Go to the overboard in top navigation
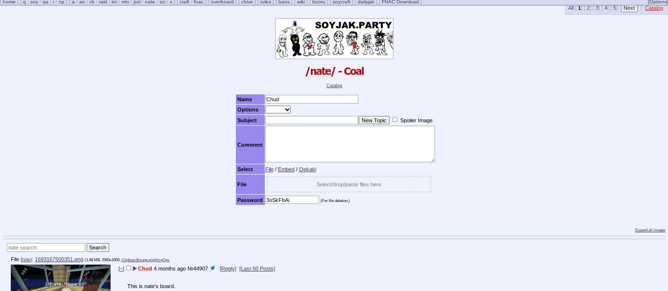Viewport: 668px width, 291px height. (222, 2)
